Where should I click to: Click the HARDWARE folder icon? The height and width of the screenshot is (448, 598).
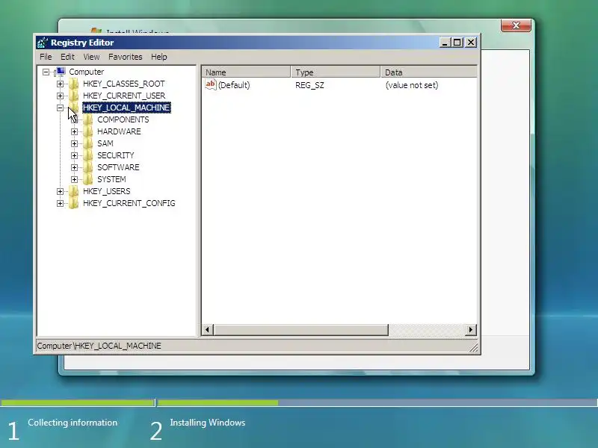click(x=87, y=131)
